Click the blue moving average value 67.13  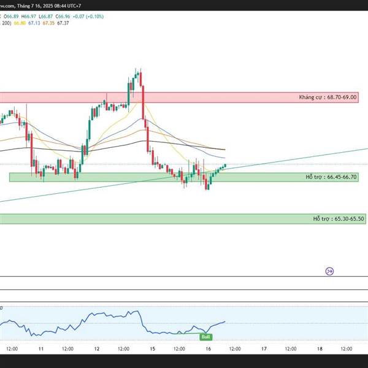click(34, 23)
